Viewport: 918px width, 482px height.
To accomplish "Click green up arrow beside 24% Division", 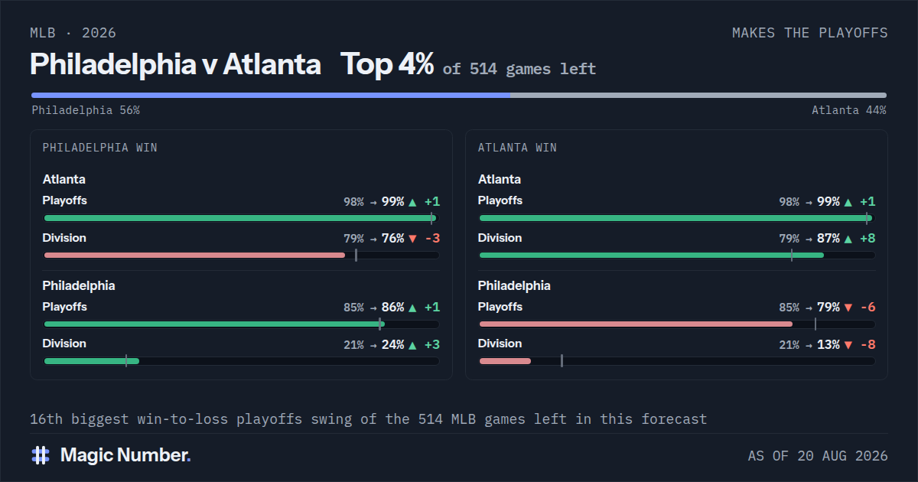I will click(412, 345).
